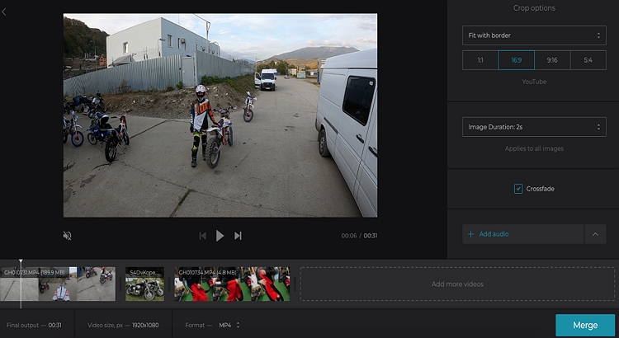Select the GH010734.MP4 clip in timeline
Viewport: 619px width, 338px height.
232,284
